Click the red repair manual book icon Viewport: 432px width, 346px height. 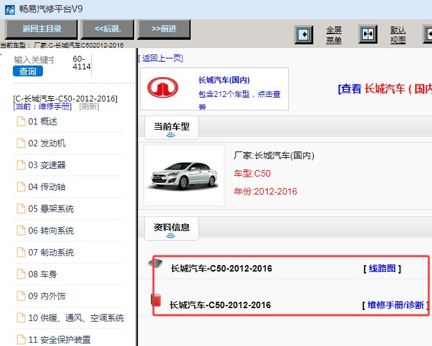click(156, 300)
